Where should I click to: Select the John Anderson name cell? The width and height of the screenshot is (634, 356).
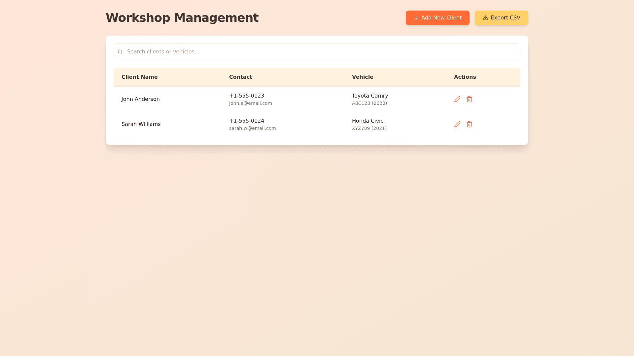(140, 99)
